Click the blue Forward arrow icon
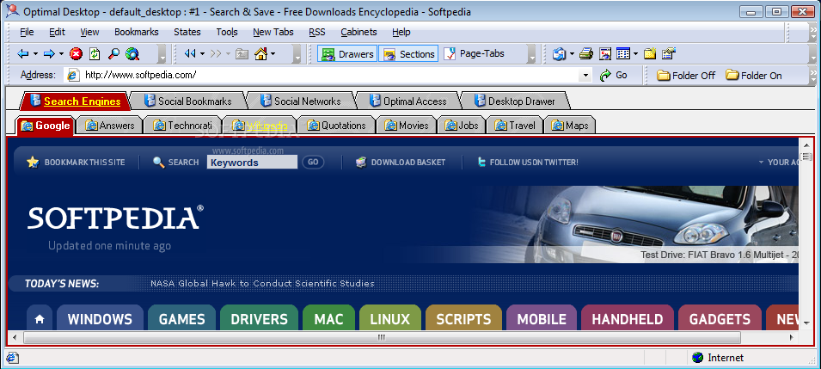This screenshot has height=369, width=821. [49, 53]
